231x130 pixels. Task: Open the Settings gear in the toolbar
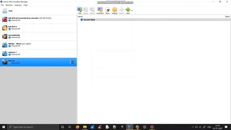pos(115,10)
